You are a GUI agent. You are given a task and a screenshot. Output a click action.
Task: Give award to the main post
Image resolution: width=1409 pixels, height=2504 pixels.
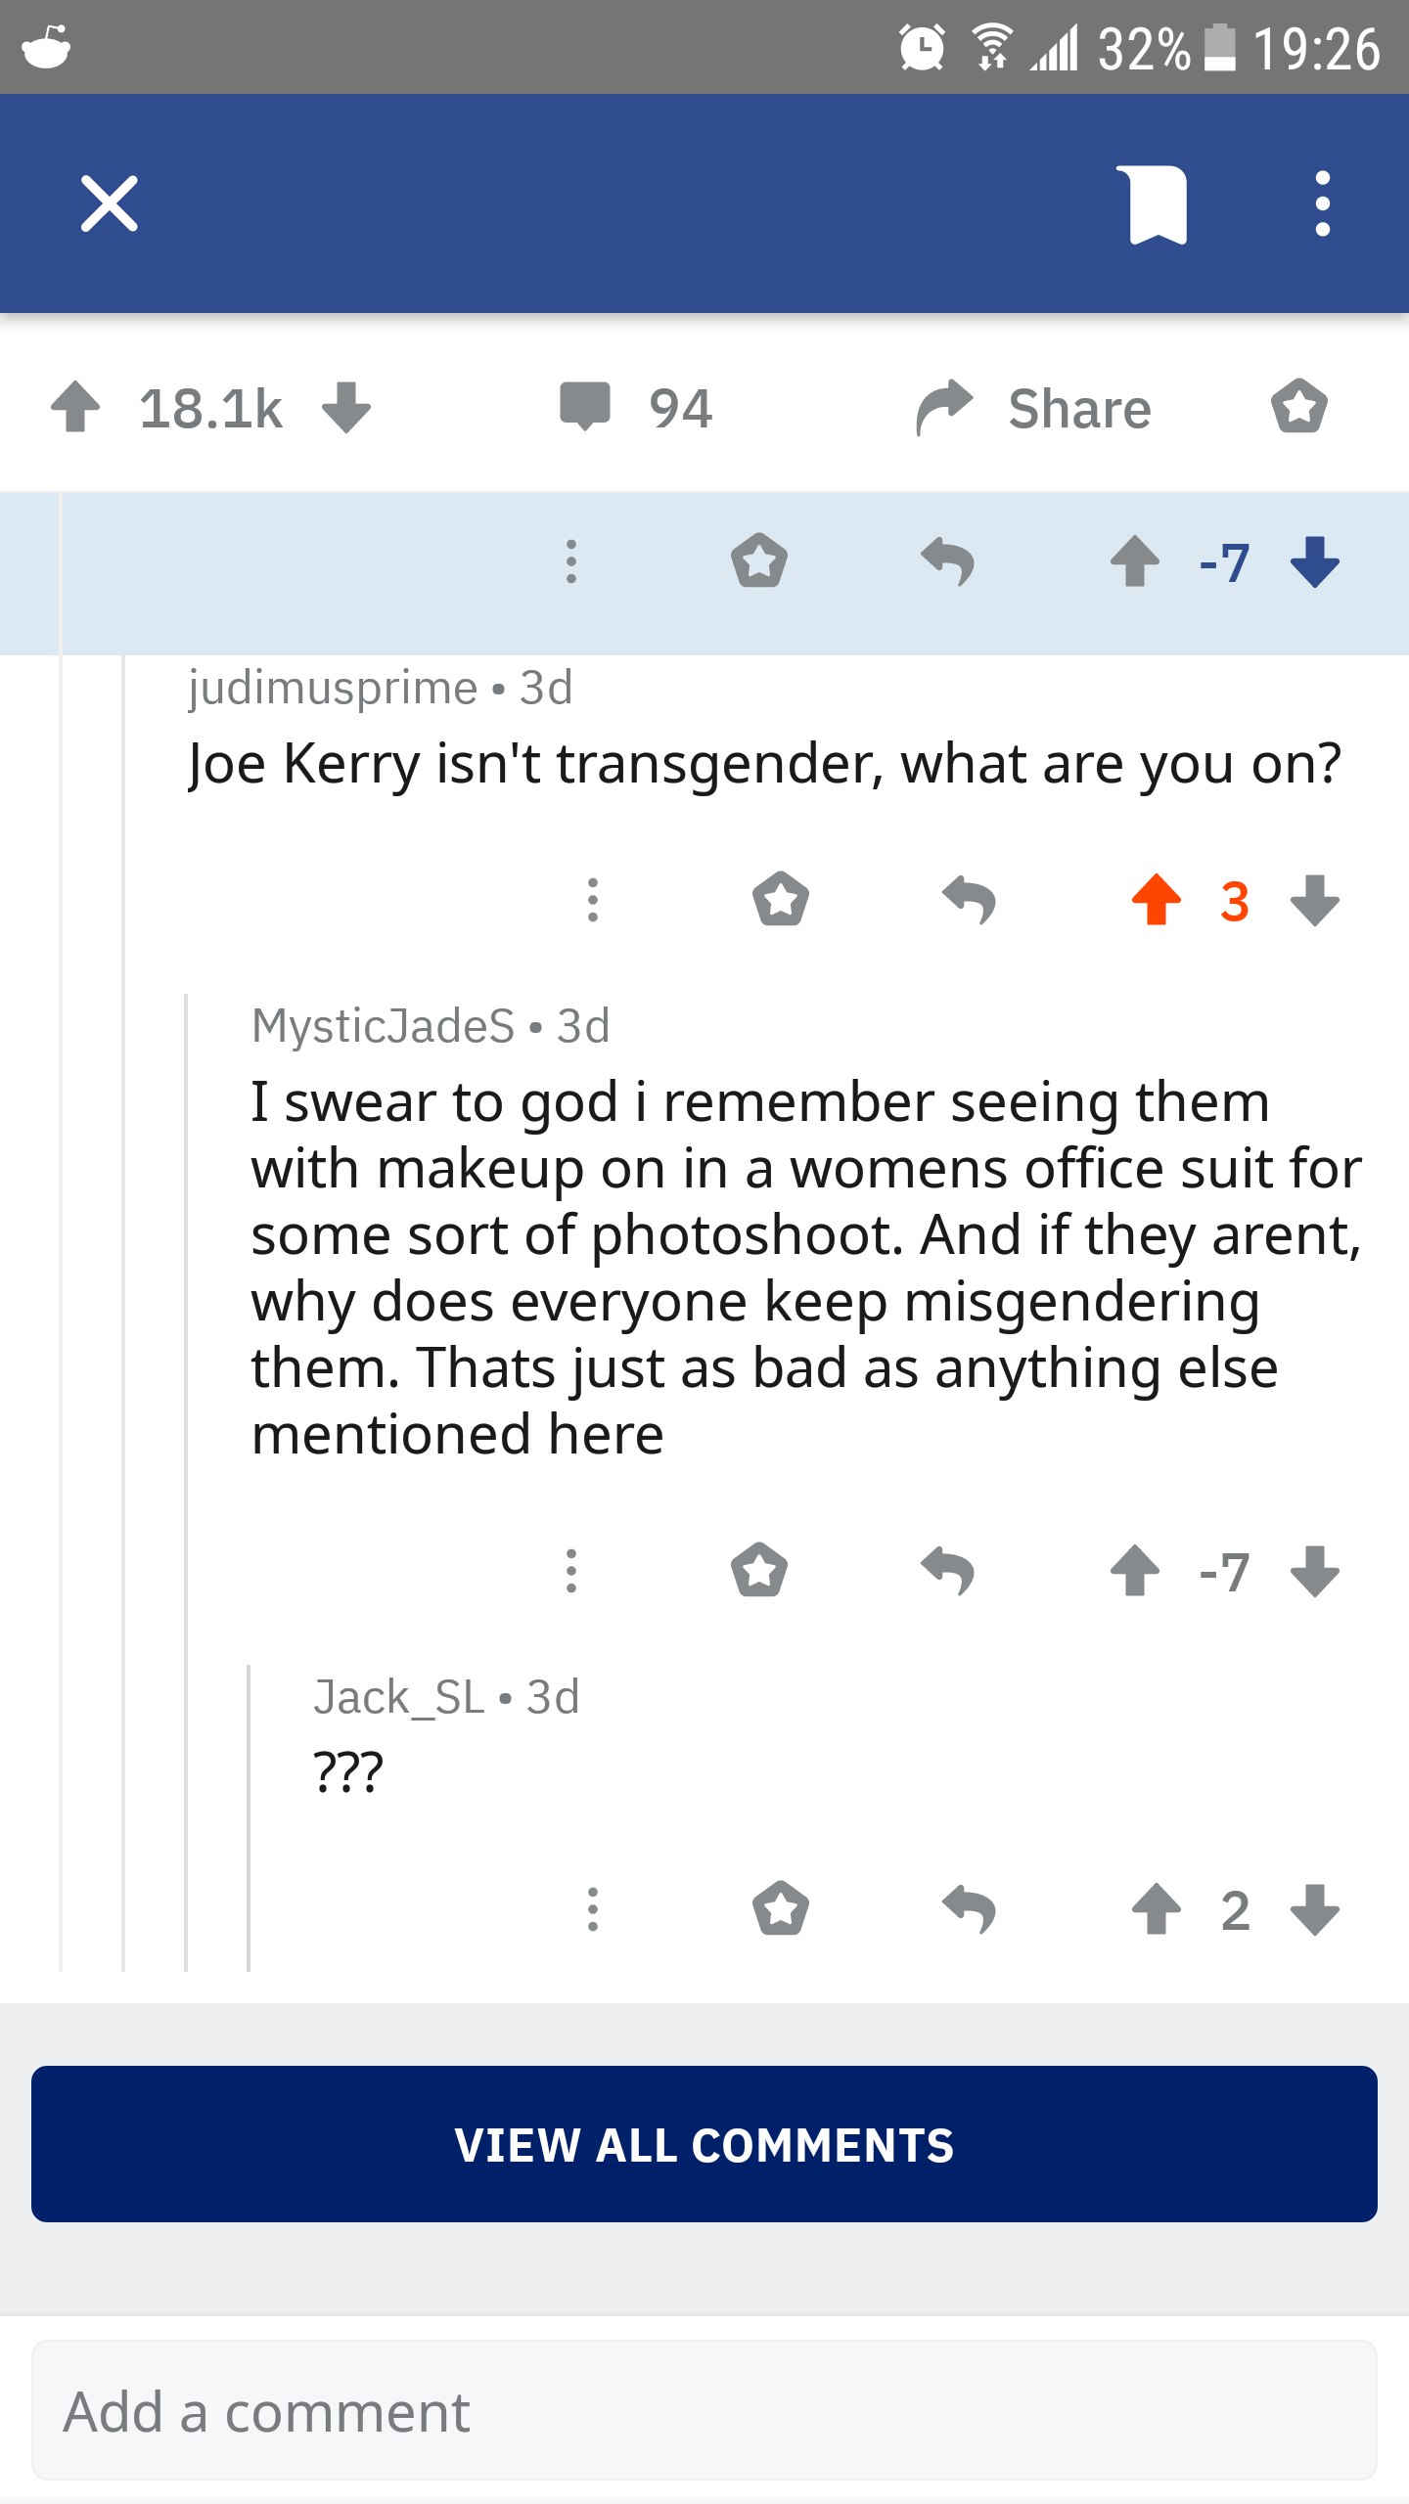coord(1298,407)
